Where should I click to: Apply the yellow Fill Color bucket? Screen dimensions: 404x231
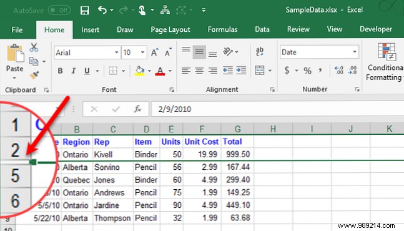(139, 71)
